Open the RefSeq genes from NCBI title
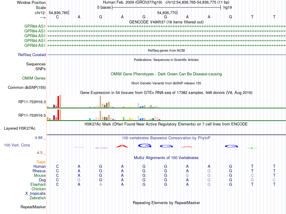Screen dimensions: 286x214 coord(166,50)
